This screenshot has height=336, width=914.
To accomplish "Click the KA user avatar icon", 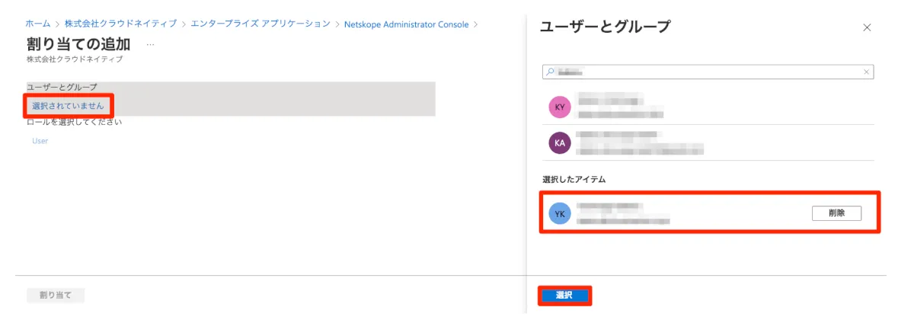I will 560,142.
